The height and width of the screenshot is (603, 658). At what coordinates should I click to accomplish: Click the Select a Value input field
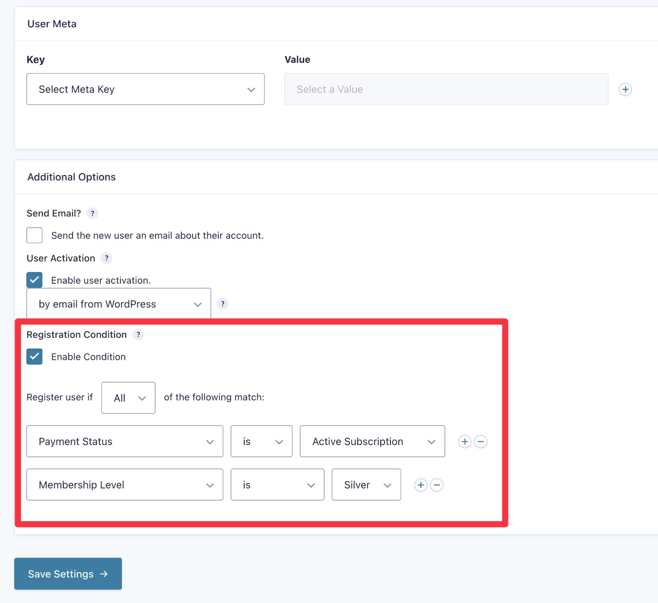click(x=446, y=89)
